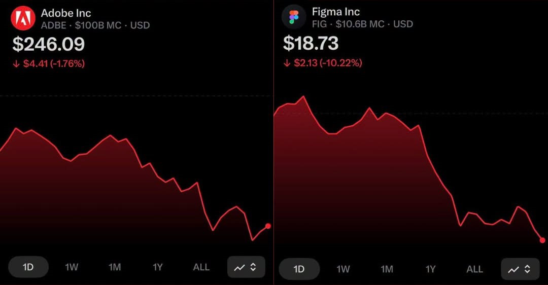Select 1D range on Figma chart

click(x=299, y=269)
